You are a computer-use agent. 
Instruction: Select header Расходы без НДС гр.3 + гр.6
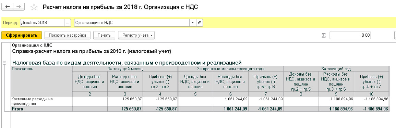(x=336, y=81)
